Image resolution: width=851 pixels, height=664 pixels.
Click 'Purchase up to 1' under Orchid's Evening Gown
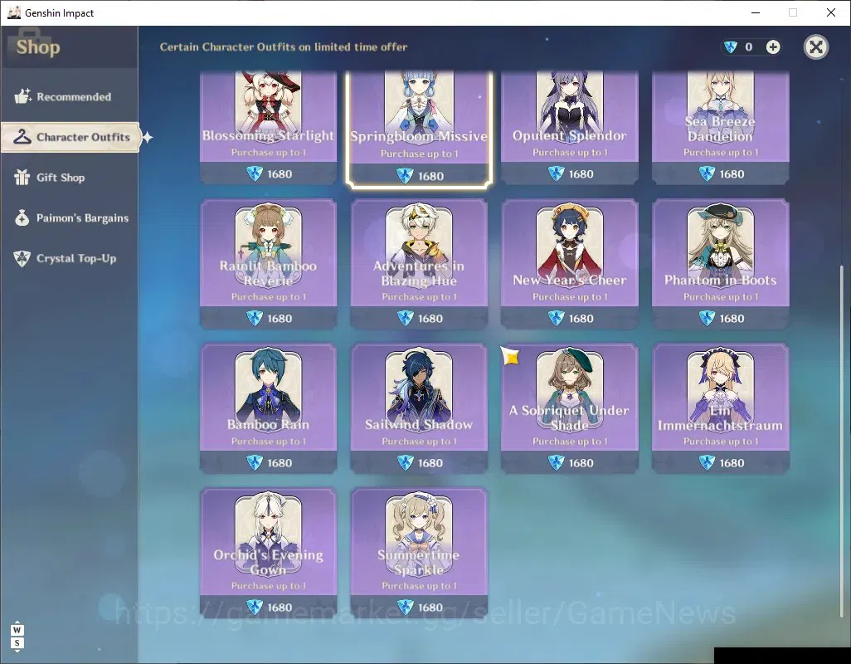(x=269, y=586)
